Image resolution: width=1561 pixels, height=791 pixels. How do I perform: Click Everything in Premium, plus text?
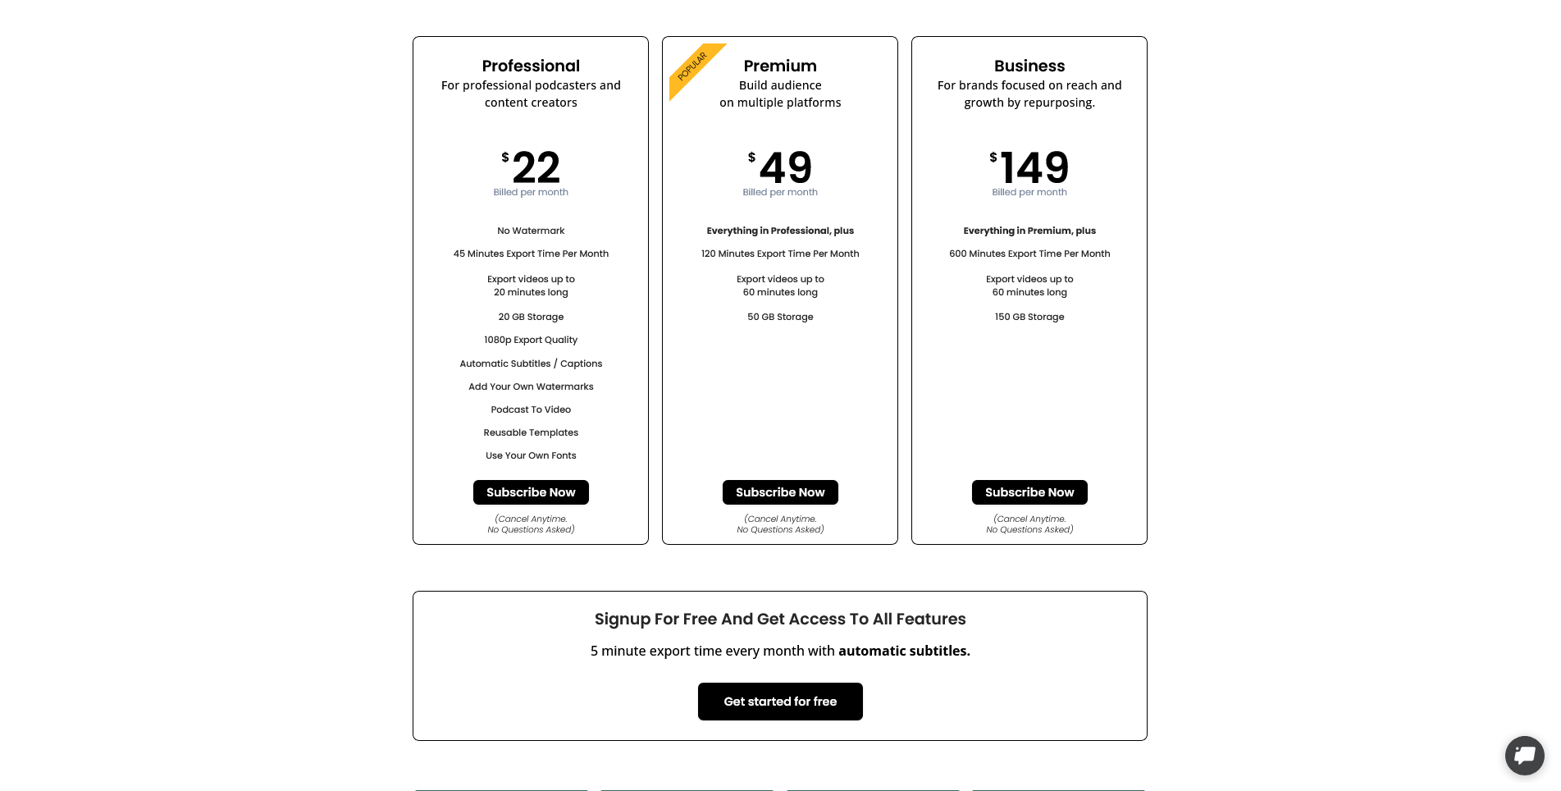[x=1029, y=231]
